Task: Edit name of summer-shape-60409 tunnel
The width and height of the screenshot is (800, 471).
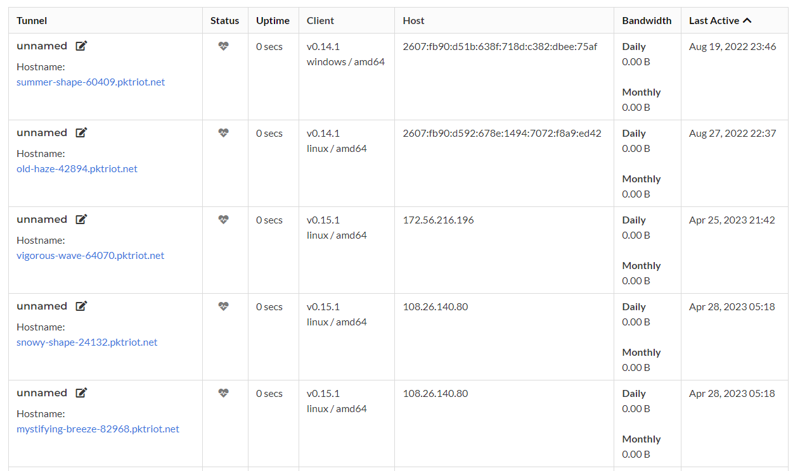Action: [81, 46]
